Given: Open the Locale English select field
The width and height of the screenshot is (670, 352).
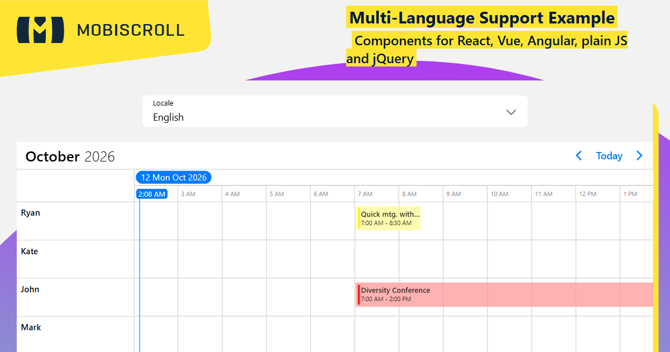Looking at the screenshot, I should (x=335, y=111).
